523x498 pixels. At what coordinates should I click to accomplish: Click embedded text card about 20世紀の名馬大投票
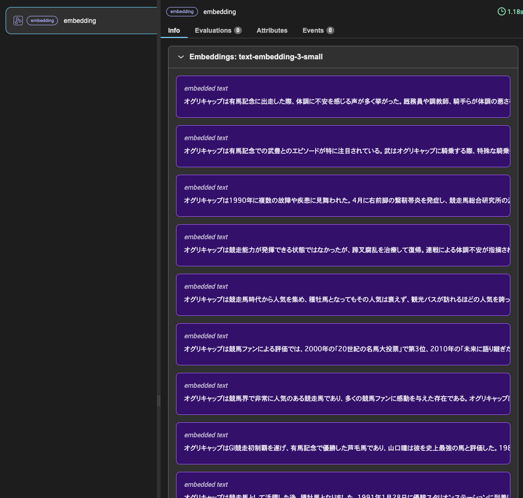(343, 344)
